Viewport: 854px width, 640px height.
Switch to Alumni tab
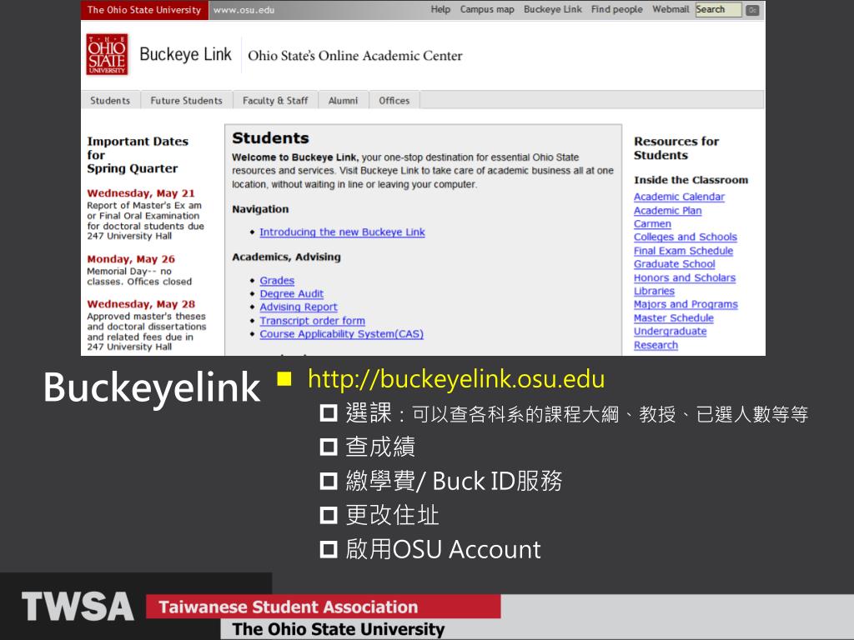tap(343, 101)
